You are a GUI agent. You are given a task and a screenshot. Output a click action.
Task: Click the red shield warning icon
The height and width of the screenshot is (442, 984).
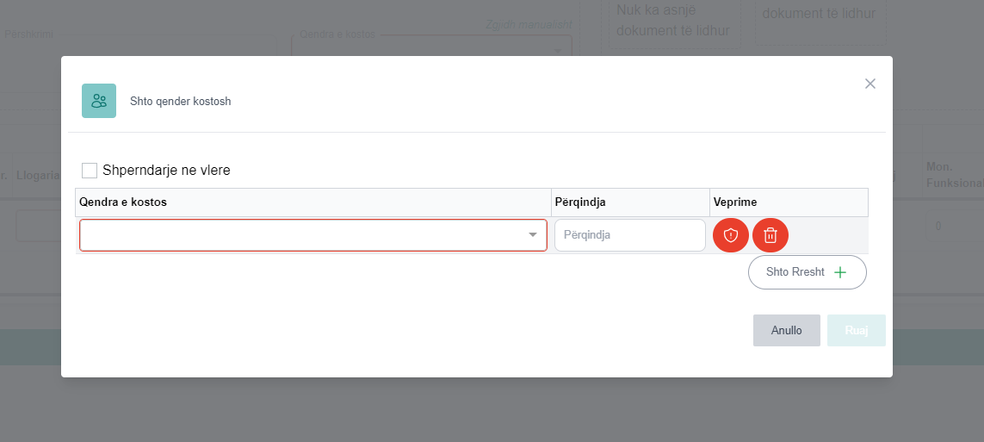(731, 235)
